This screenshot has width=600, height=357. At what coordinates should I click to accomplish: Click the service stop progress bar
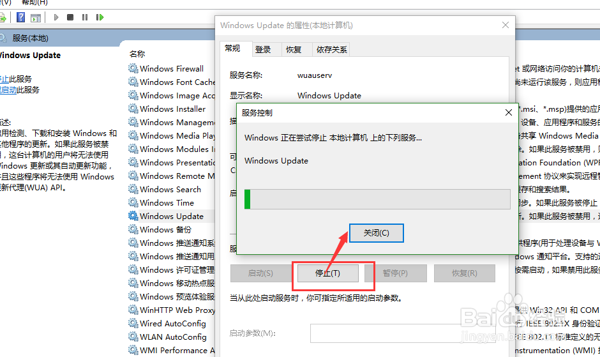(377, 199)
